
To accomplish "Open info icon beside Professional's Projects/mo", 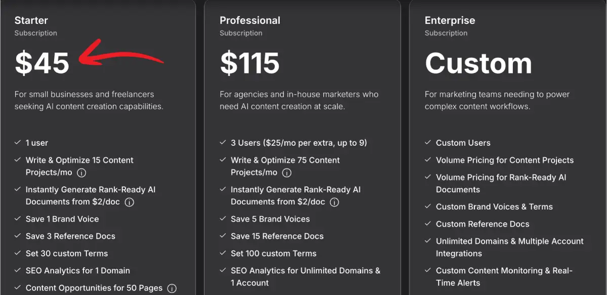I will click(x=287, y=173).
